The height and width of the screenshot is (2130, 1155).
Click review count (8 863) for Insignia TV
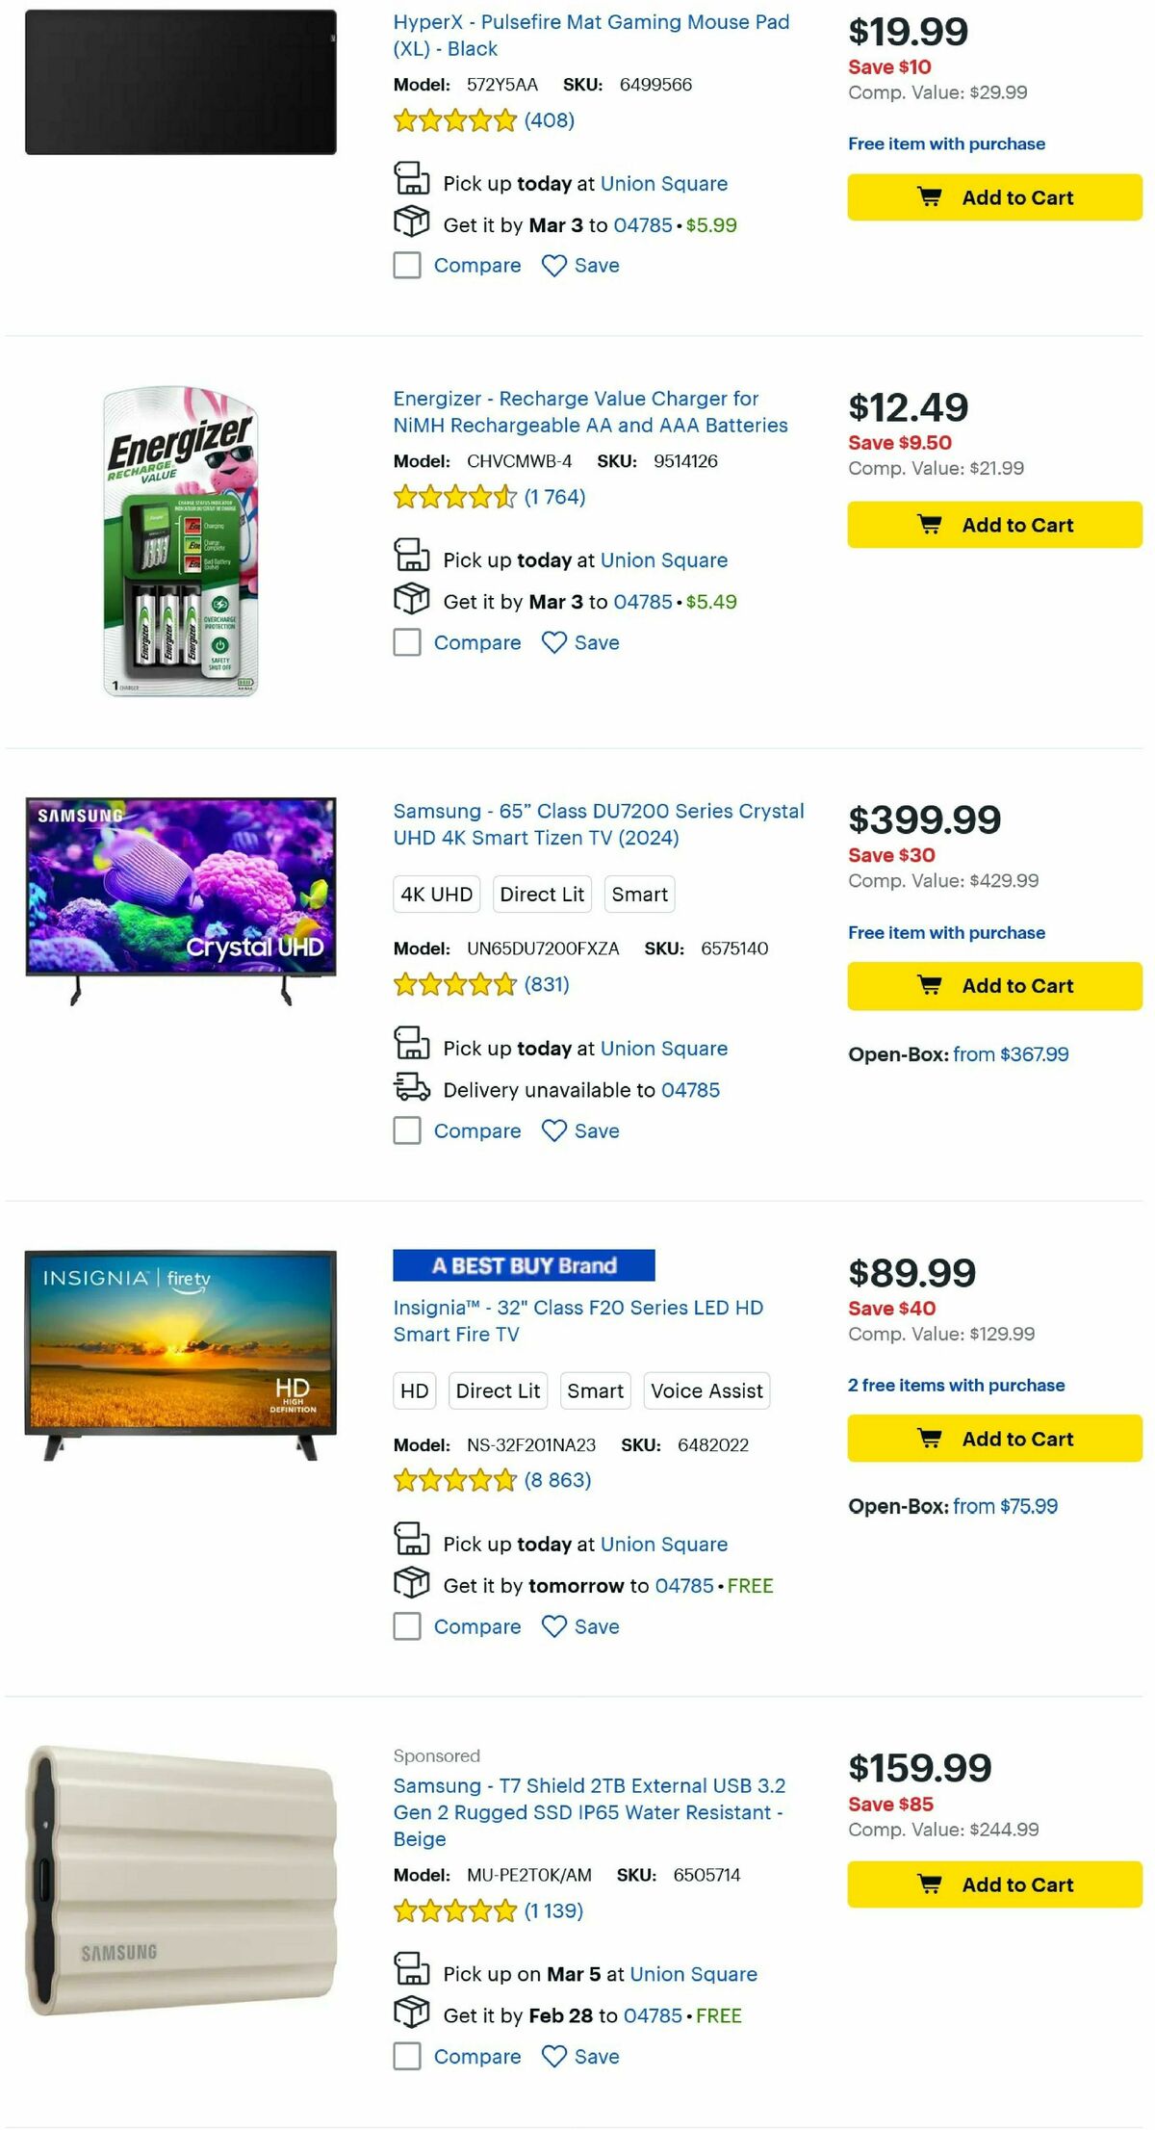point(555,1479)
